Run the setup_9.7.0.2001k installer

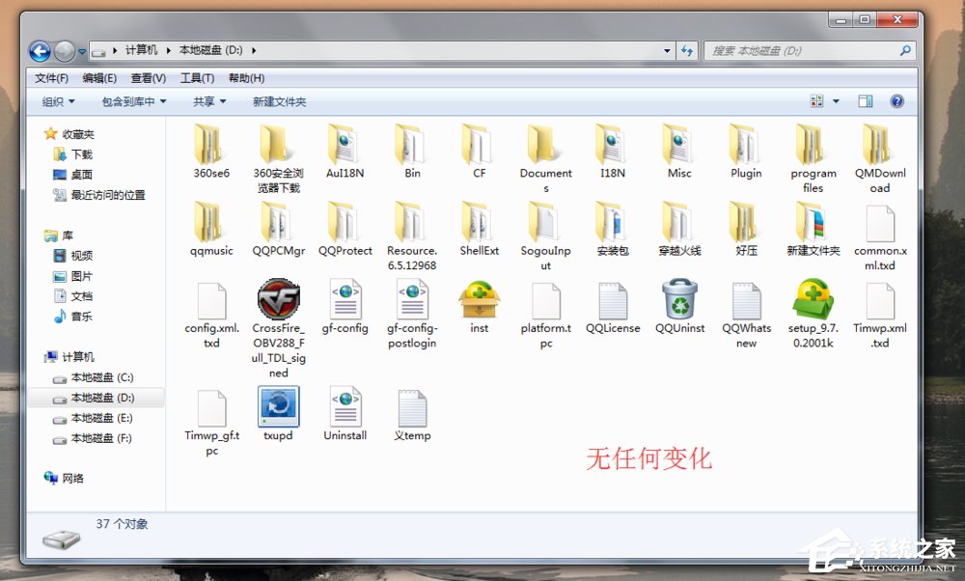(x=813, y=299)
